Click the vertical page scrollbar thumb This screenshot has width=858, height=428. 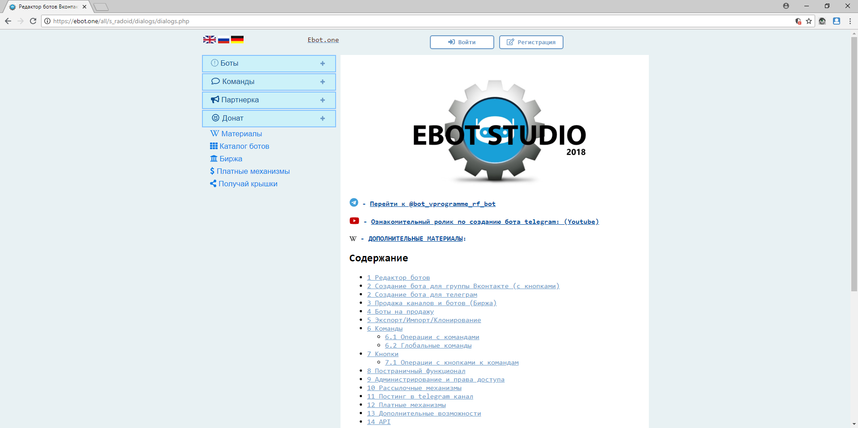(x=854, y=164)
